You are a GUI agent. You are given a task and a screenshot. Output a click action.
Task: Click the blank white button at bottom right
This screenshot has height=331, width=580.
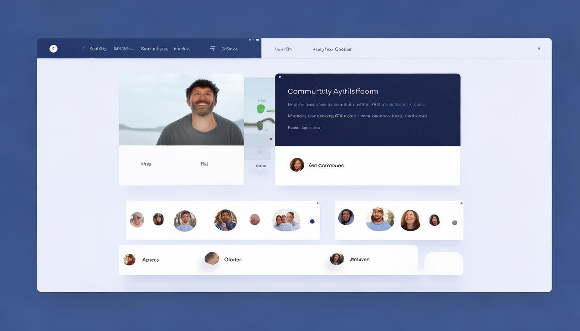[x=443, y=263]
